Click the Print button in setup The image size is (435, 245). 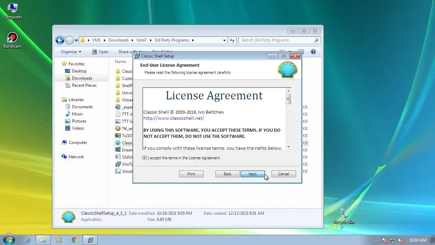[x=191, y=174]
